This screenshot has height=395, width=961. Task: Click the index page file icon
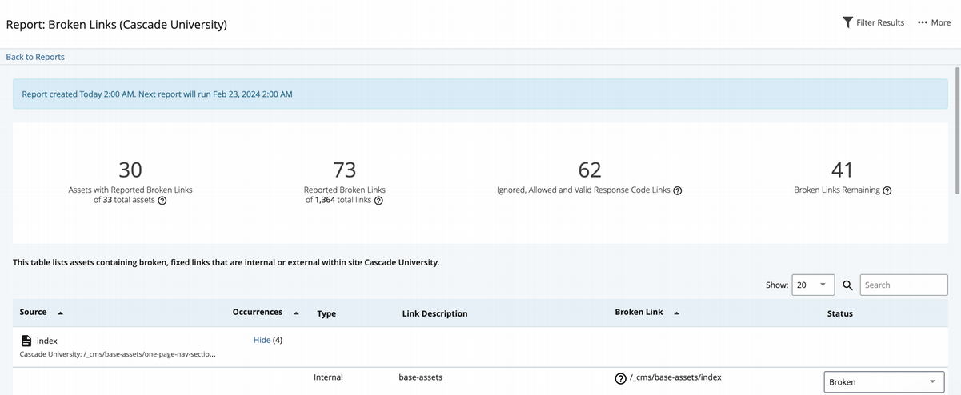[x=26, y=341]
